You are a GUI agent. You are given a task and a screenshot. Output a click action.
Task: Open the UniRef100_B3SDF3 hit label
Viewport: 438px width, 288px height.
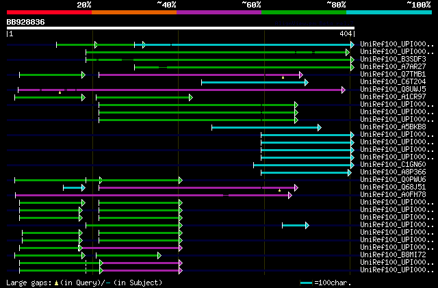click(x=393, y=60)
